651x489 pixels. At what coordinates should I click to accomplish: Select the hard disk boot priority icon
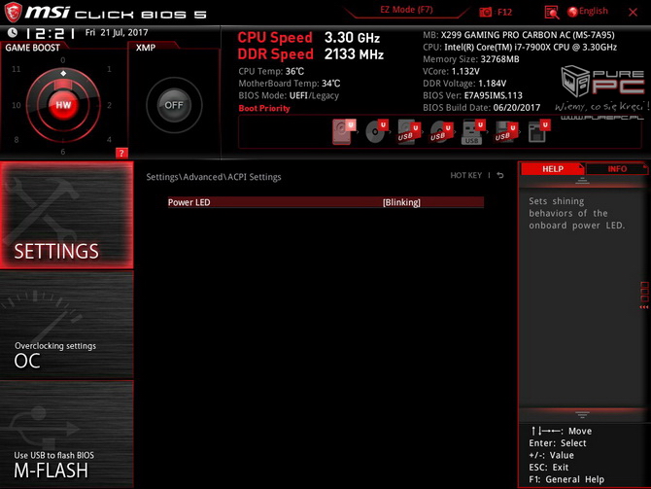coord(344,131)
